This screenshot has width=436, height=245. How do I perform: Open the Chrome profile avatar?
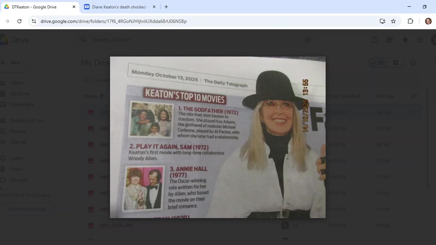tap(428, 21)
